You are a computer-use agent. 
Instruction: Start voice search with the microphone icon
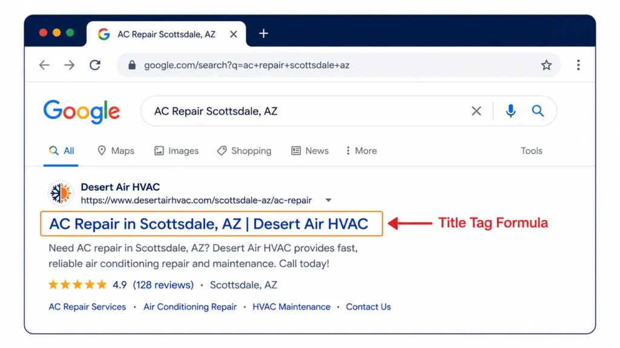(510, 111)
